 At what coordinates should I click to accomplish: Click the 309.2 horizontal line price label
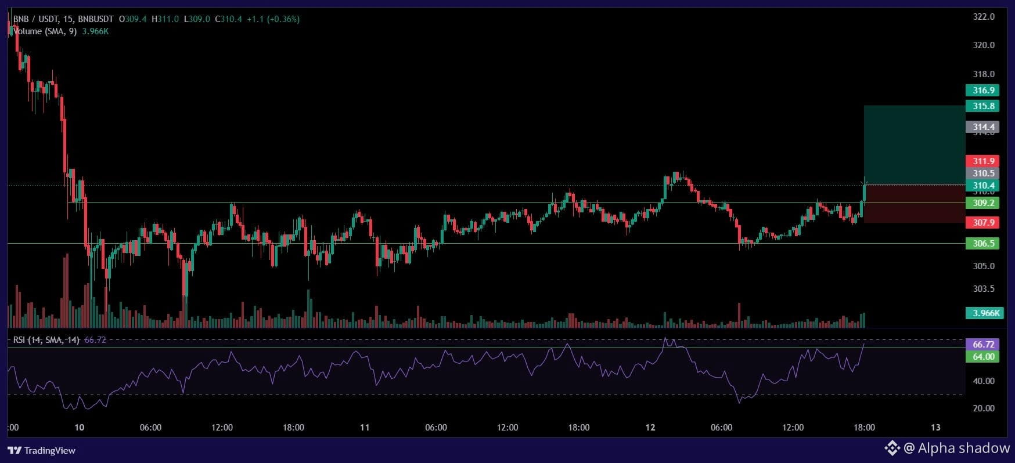pos(982,203)
